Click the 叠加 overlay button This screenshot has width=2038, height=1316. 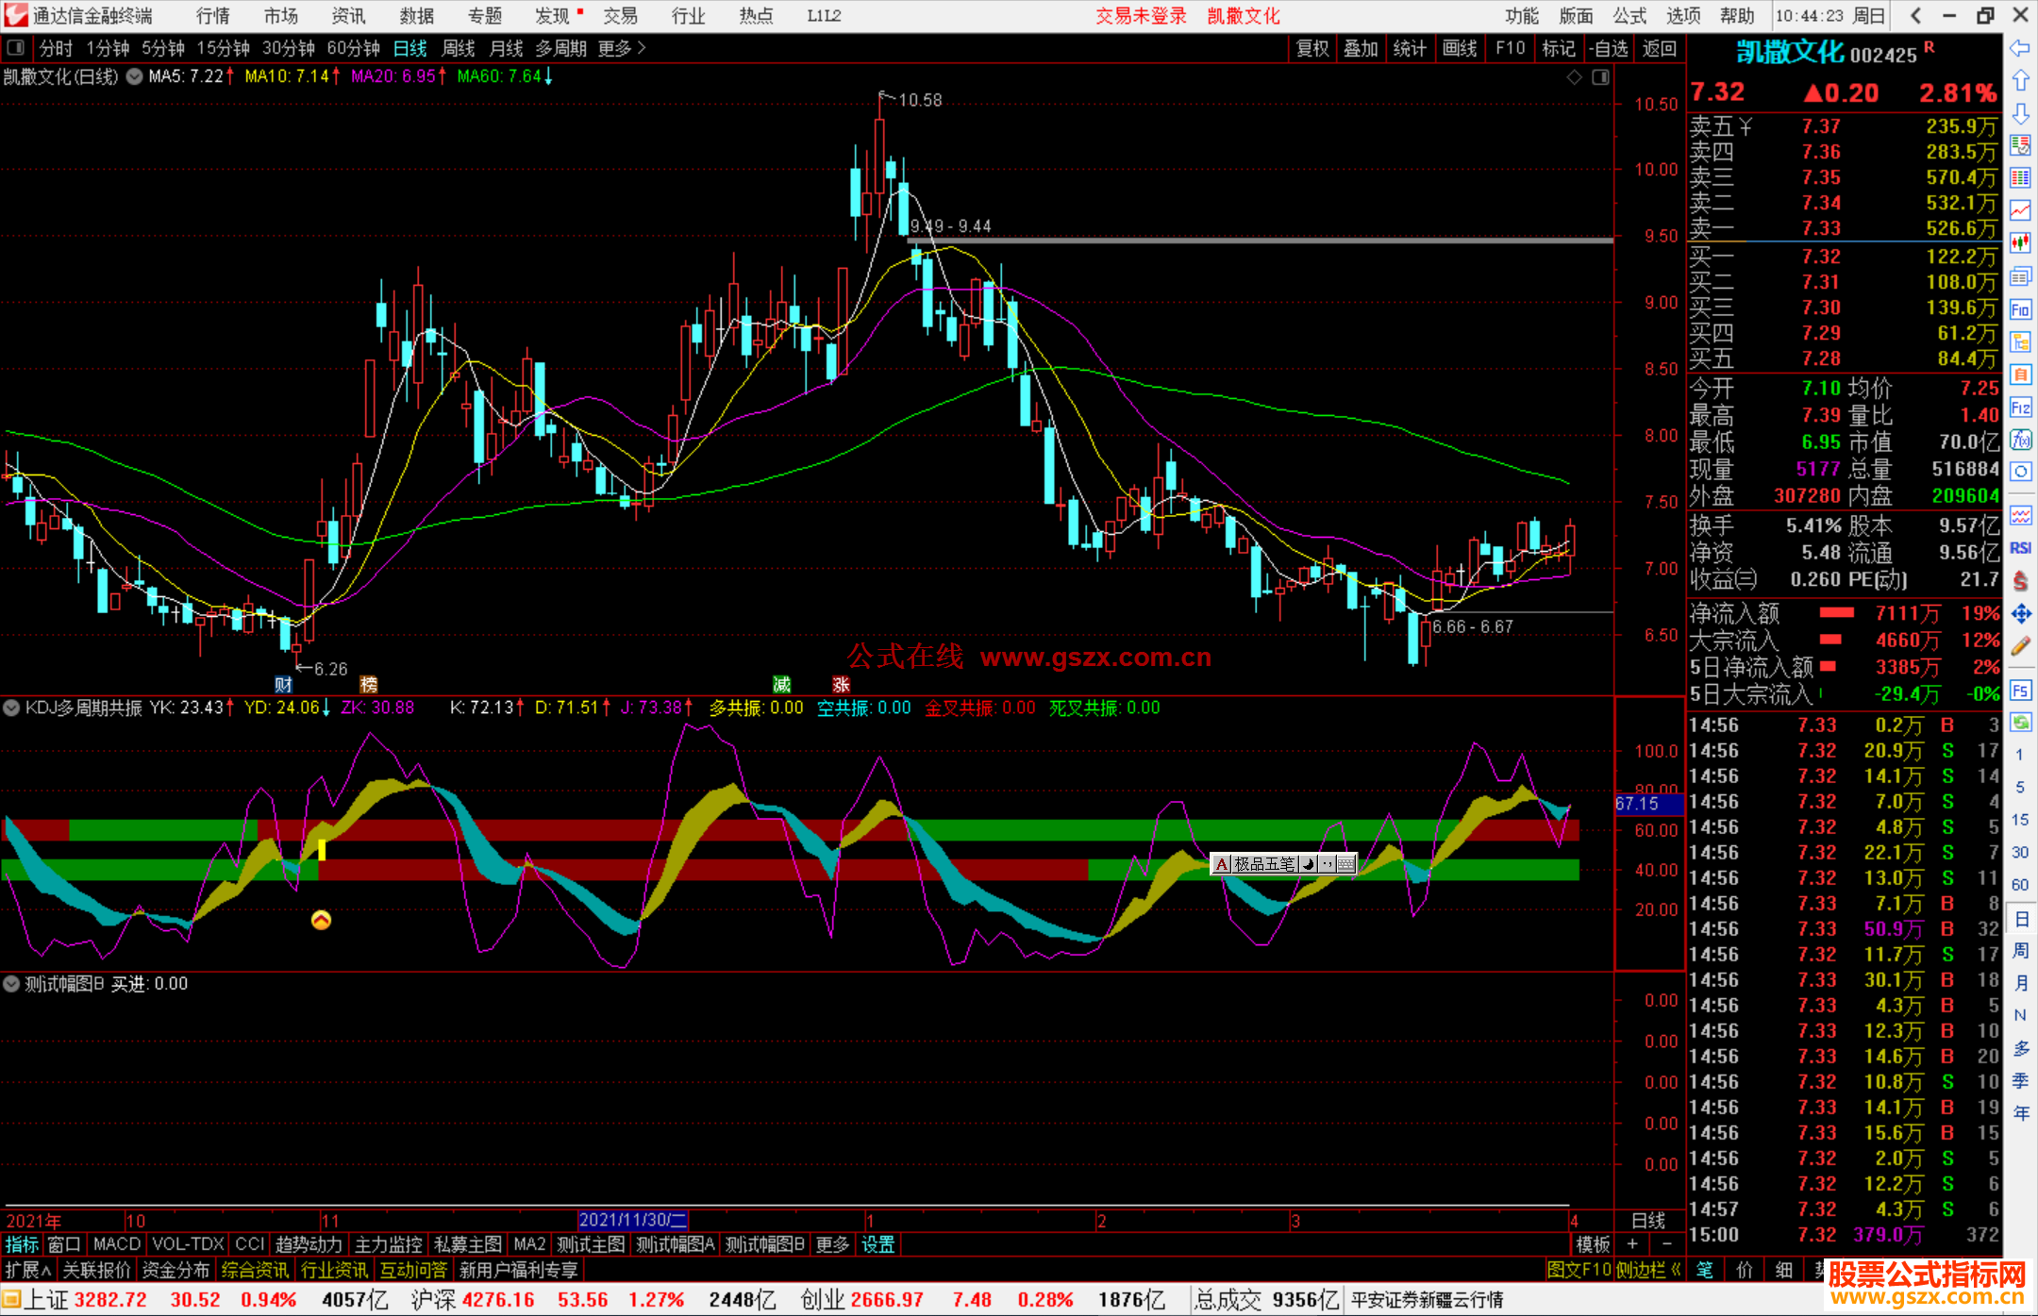[x=1361, y=48]
